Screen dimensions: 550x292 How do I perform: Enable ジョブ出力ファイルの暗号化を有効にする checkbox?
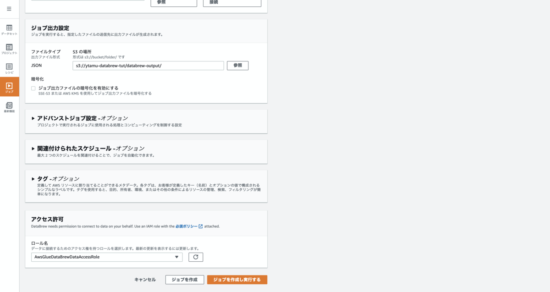32,88
